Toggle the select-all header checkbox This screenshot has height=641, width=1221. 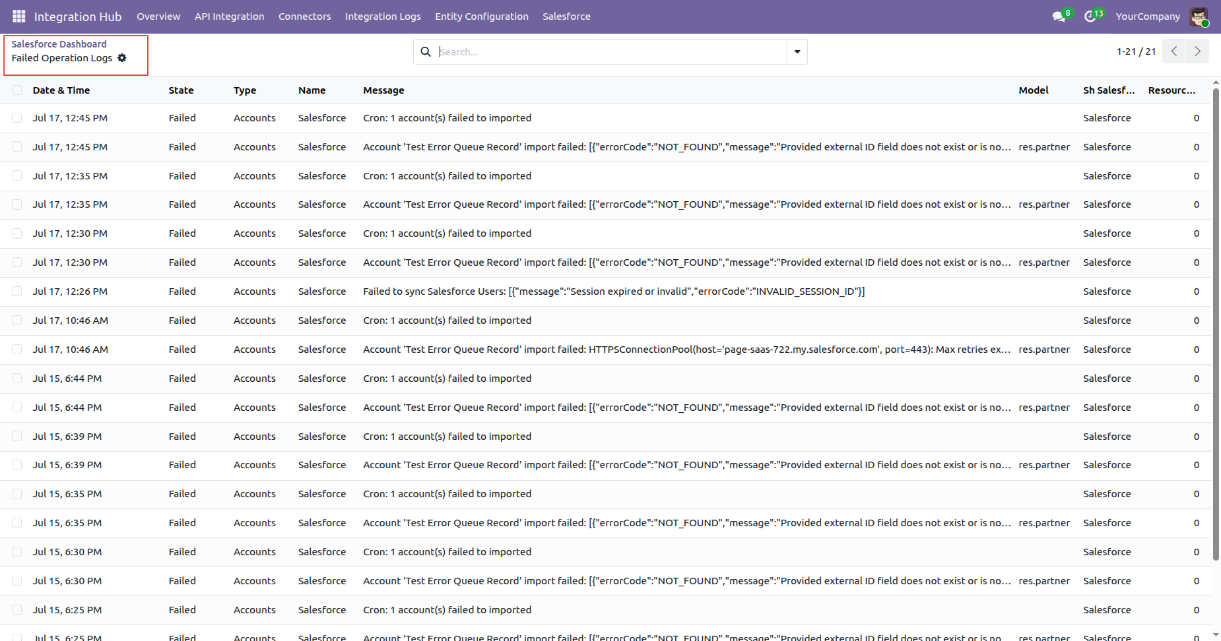[x=17, y=90]
